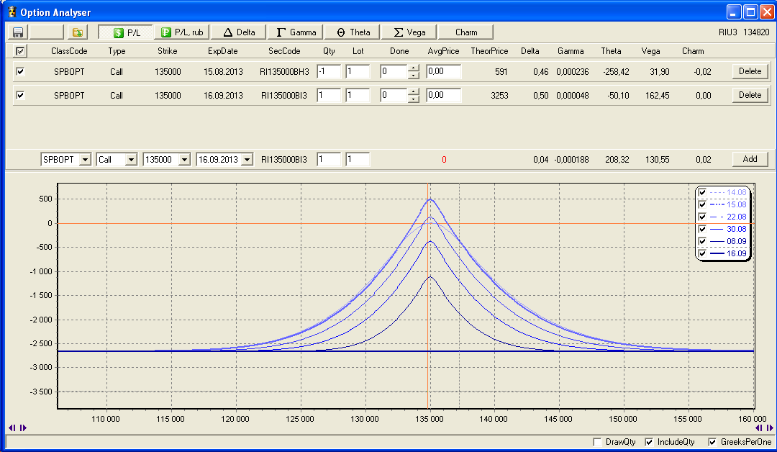This screenshot has width=777, height=452.
Task: Increase Done value for the first row
Action: pos(414,68)
